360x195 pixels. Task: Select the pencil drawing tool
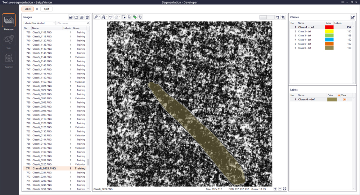point(96,17)
